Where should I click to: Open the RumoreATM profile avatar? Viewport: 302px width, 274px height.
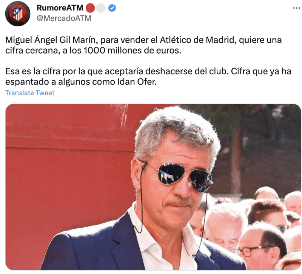coord(17,14)
